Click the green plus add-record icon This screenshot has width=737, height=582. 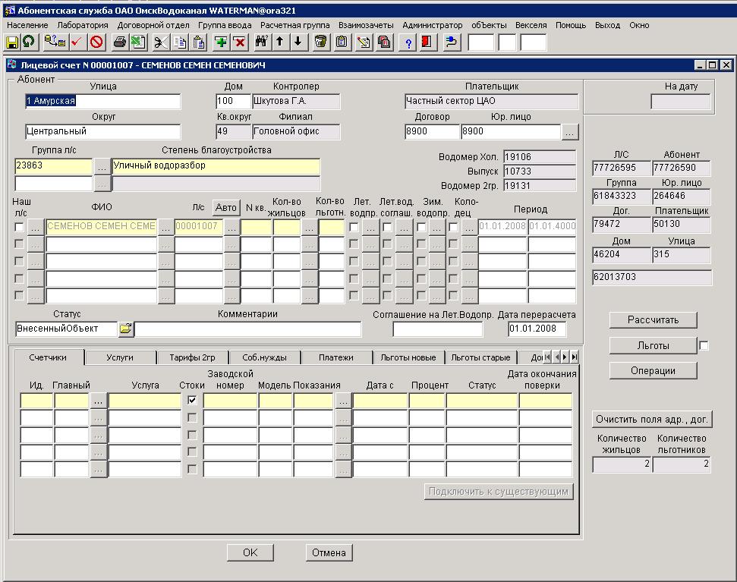pyautogui.click(x=221, y=42)
